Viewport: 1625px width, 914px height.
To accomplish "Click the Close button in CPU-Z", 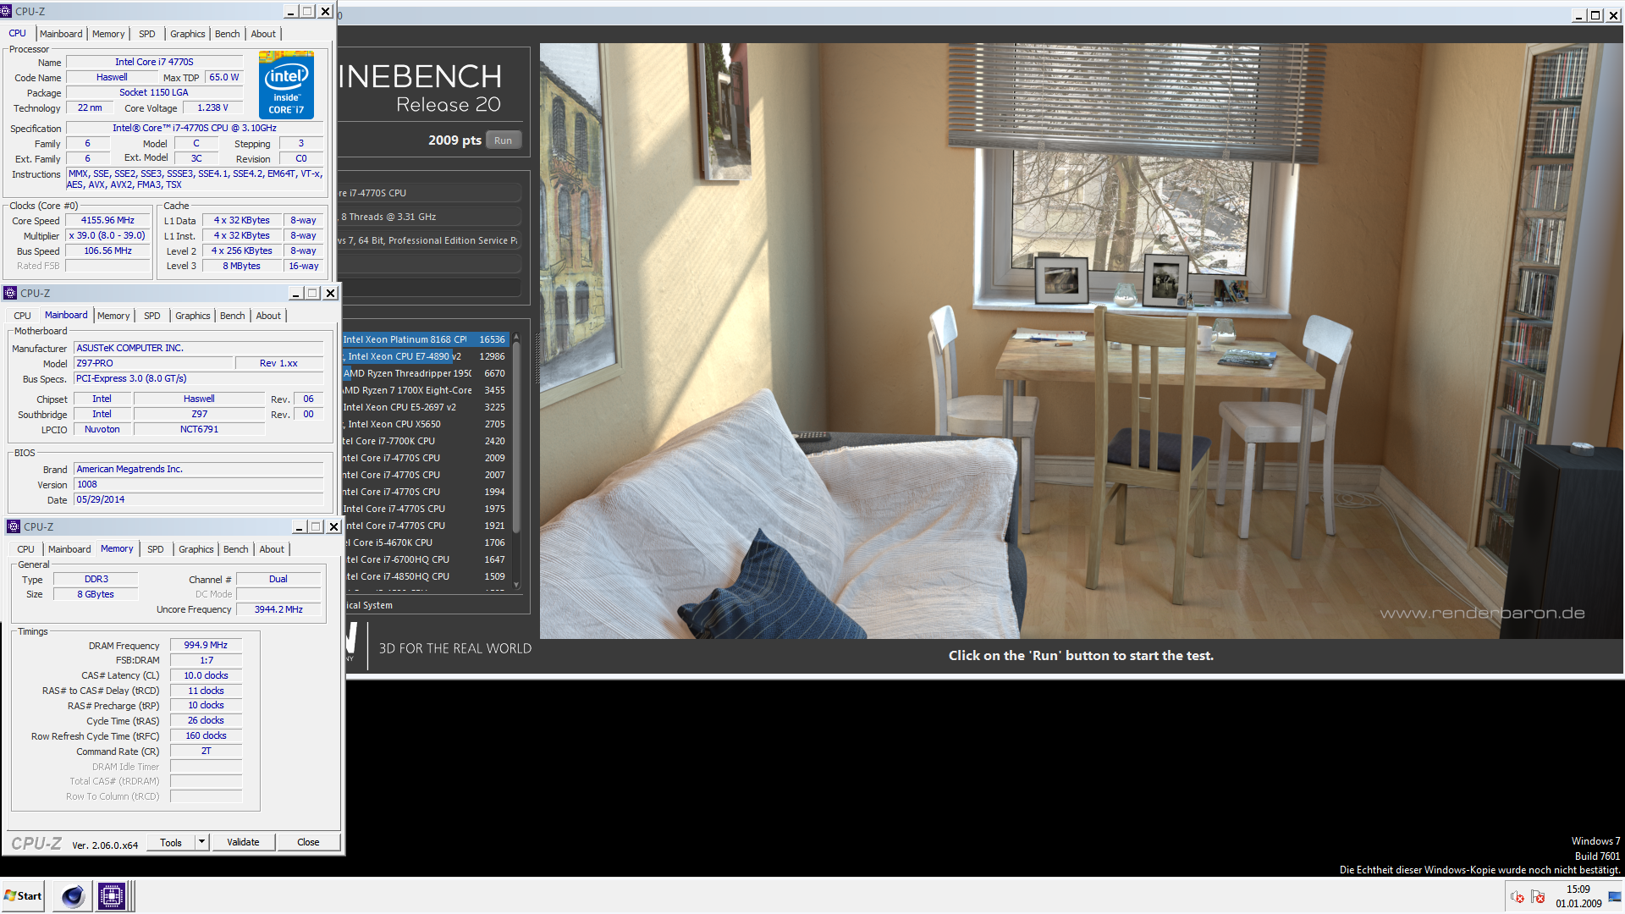I will point(308,842).
